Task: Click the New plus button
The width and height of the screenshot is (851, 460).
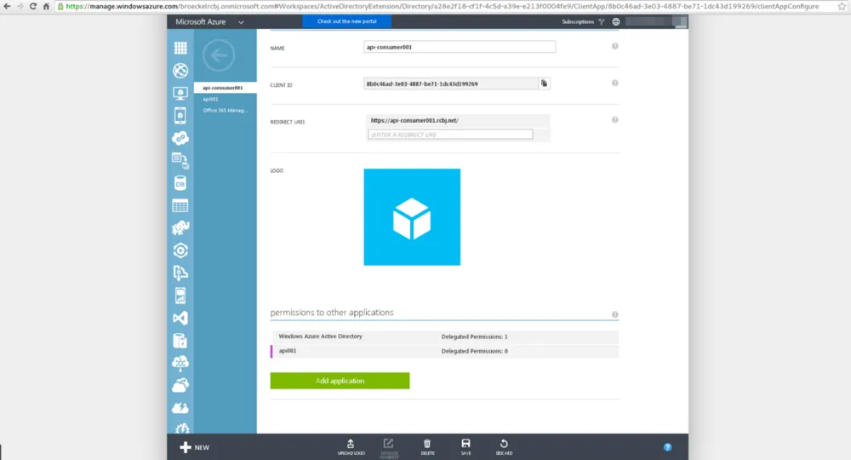Action: [x=194, y=447]
